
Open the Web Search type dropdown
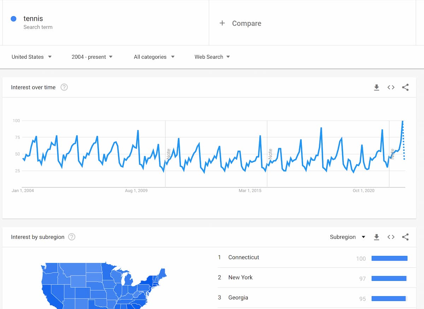click(x=212, y=57)
